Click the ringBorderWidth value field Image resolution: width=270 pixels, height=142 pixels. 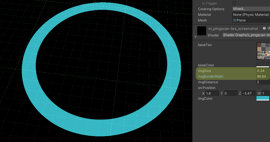click(x=263, y=77)
